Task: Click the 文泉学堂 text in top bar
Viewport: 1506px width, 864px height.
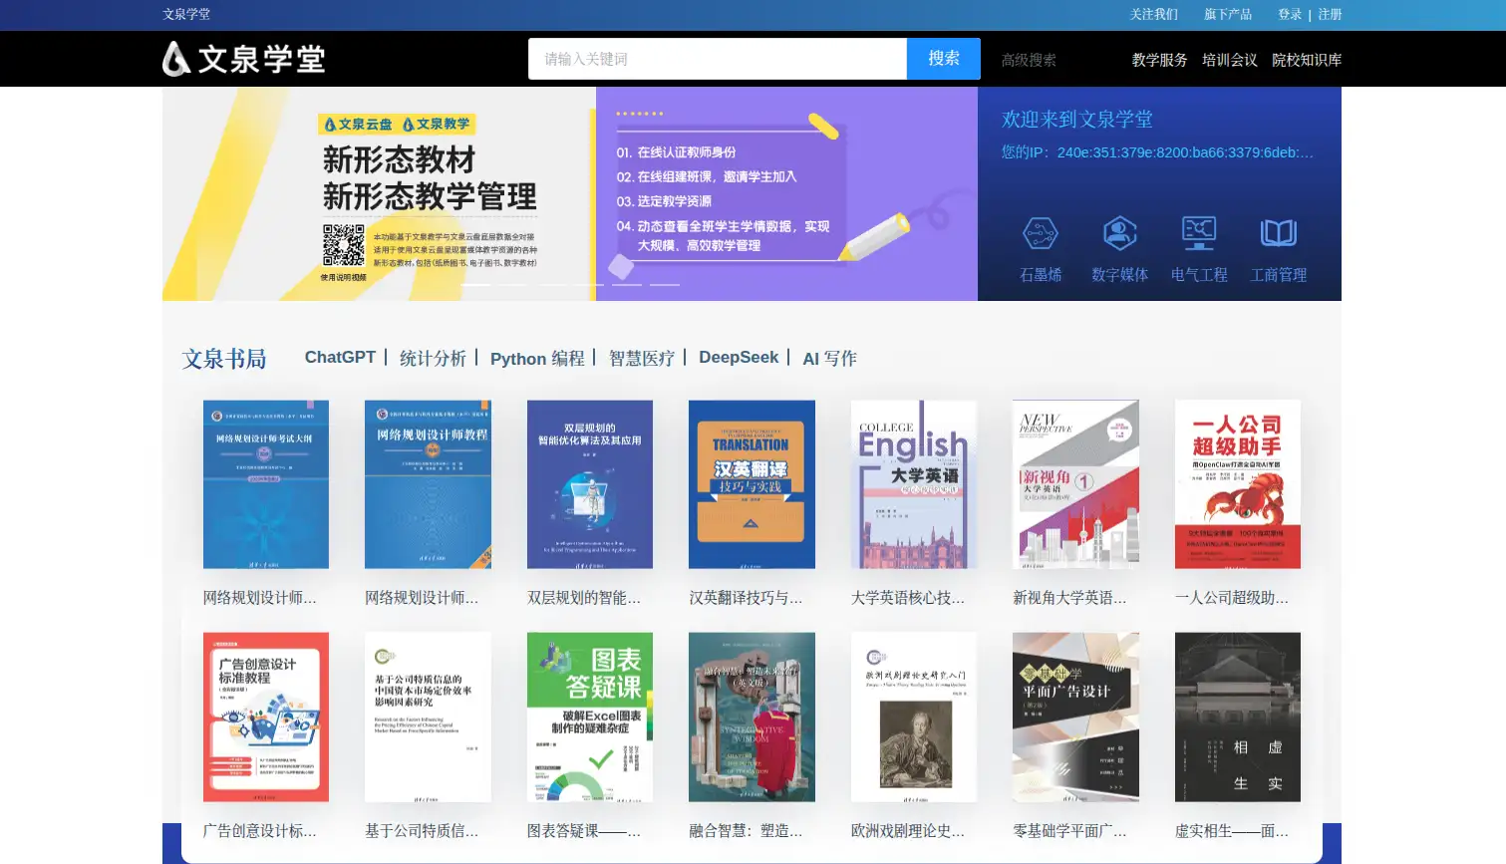Action: click(x=186, y=14)
